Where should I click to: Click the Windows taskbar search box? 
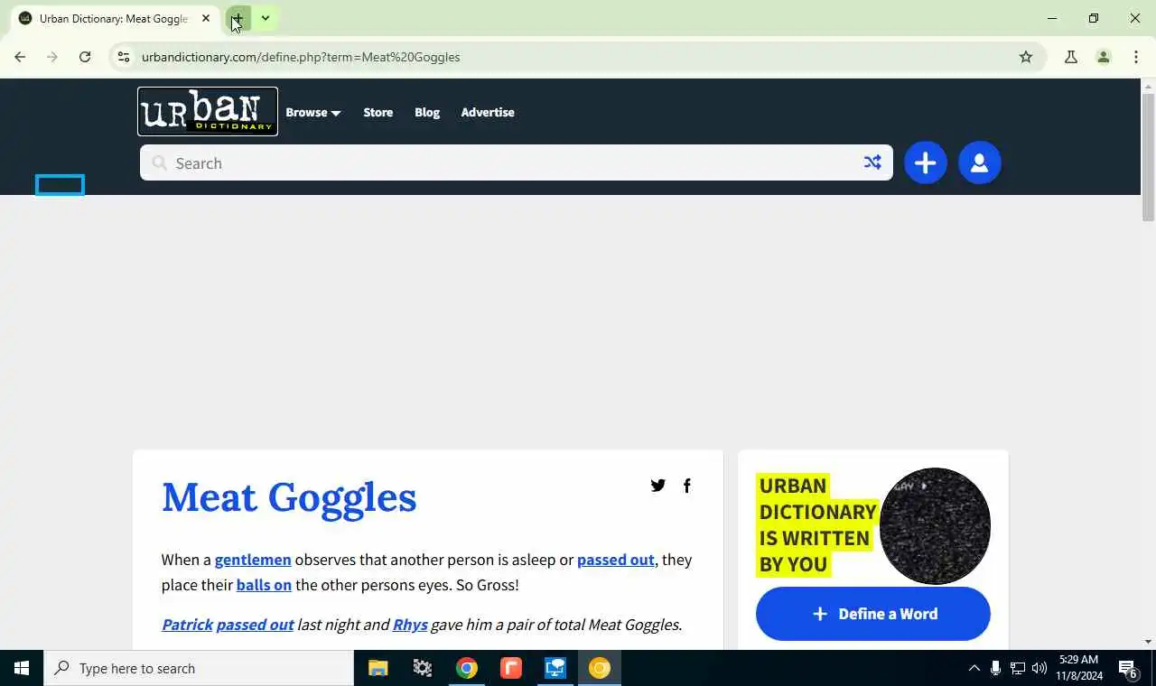coord(199,668)
